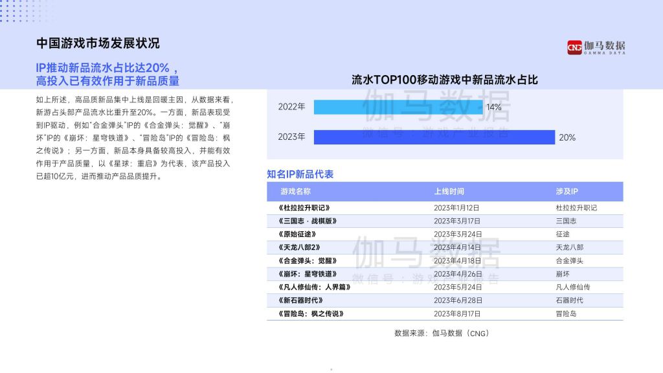Select the game name 《崩坏：星穹铁道》
Viewport: 663px width, 373px height.
point(308,274)
